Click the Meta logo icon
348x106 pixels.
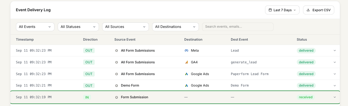186,51
